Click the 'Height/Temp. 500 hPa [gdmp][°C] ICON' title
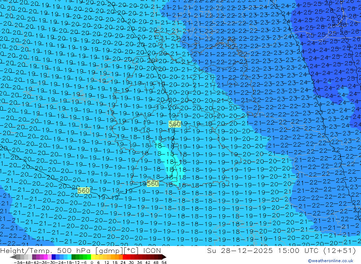 [x=81, y=250]
